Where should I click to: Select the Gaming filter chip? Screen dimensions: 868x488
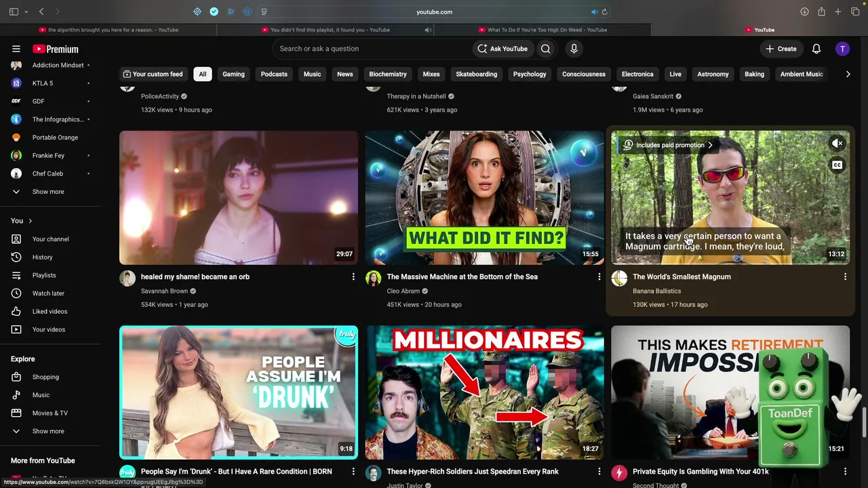(233, 74)
